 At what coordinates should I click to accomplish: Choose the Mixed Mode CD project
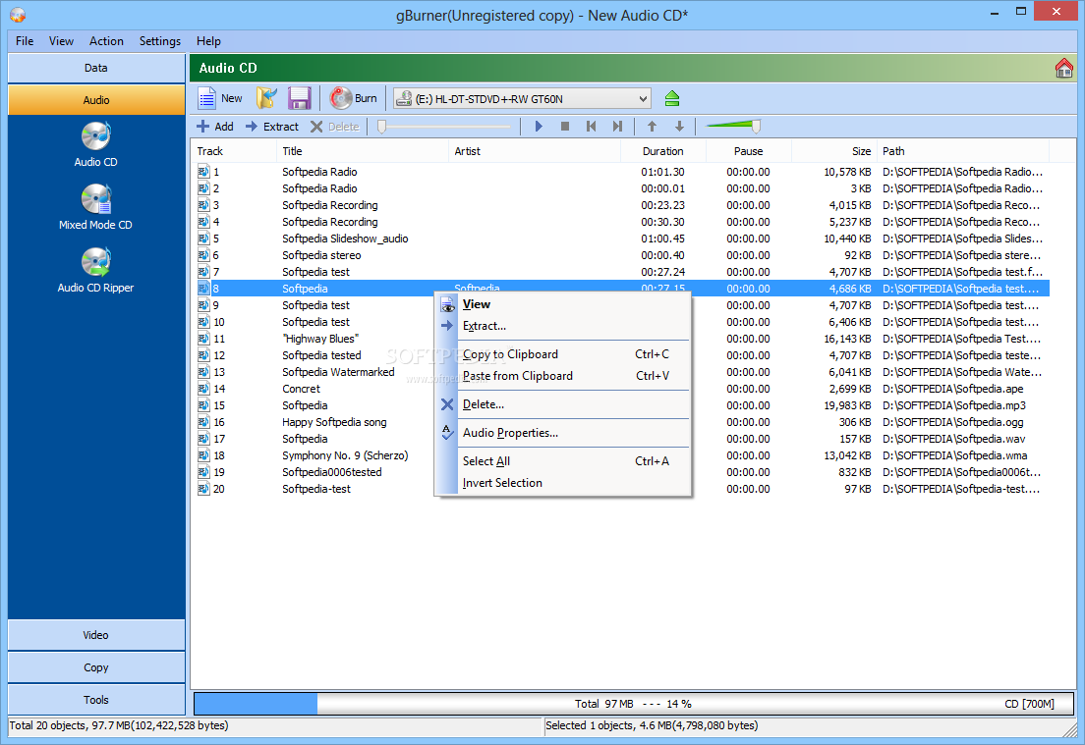tap(95, 207)
